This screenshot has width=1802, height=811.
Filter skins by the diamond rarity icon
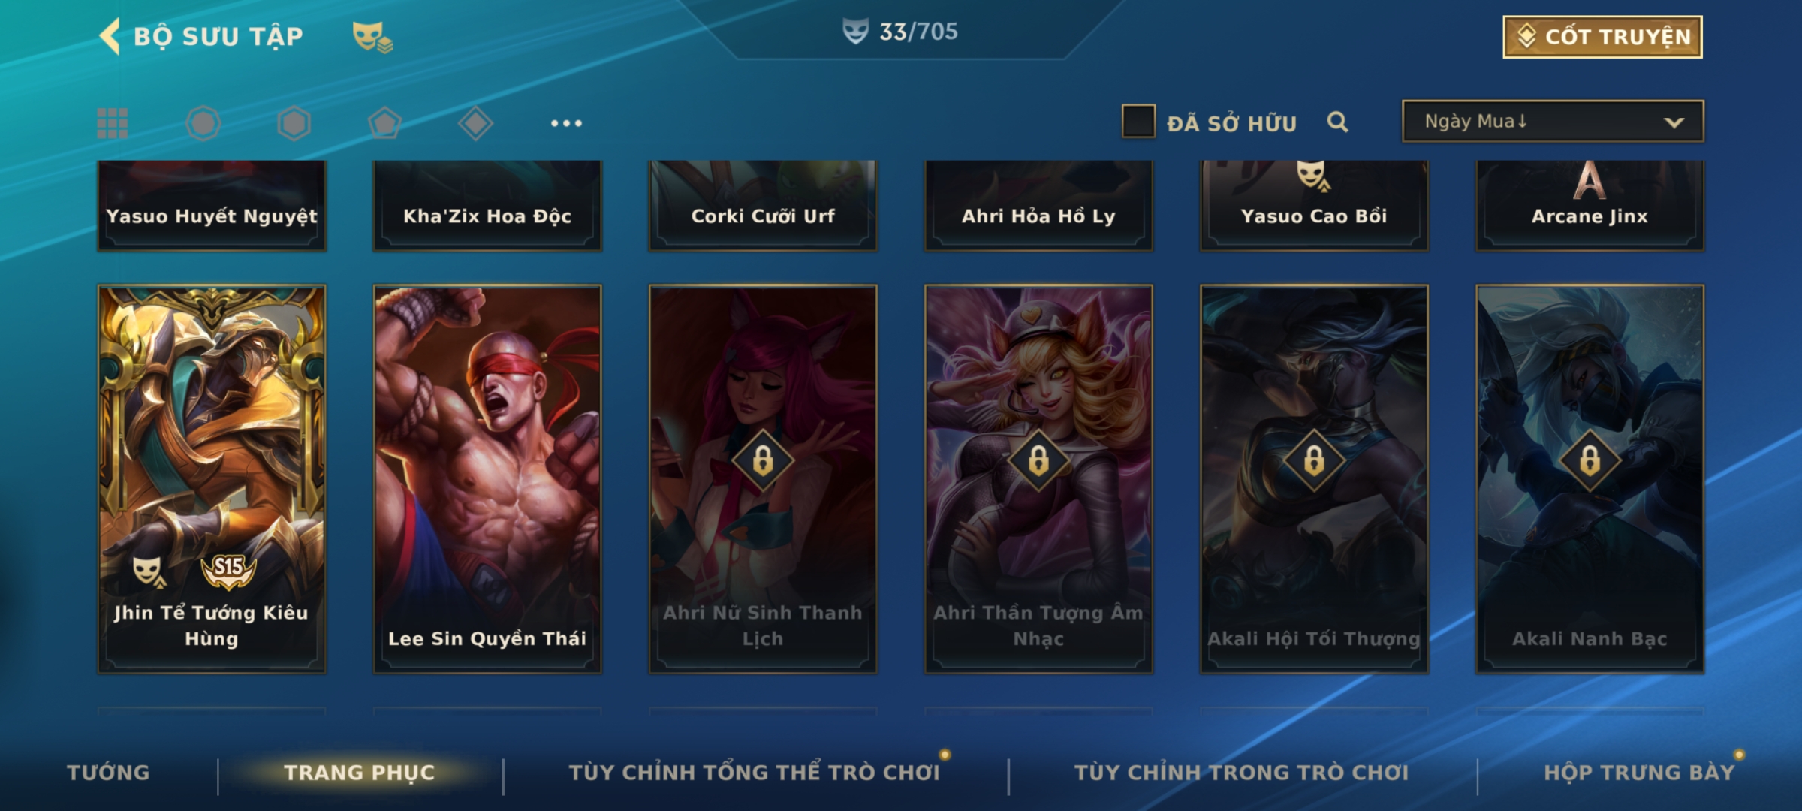click(x=475, y=123)
